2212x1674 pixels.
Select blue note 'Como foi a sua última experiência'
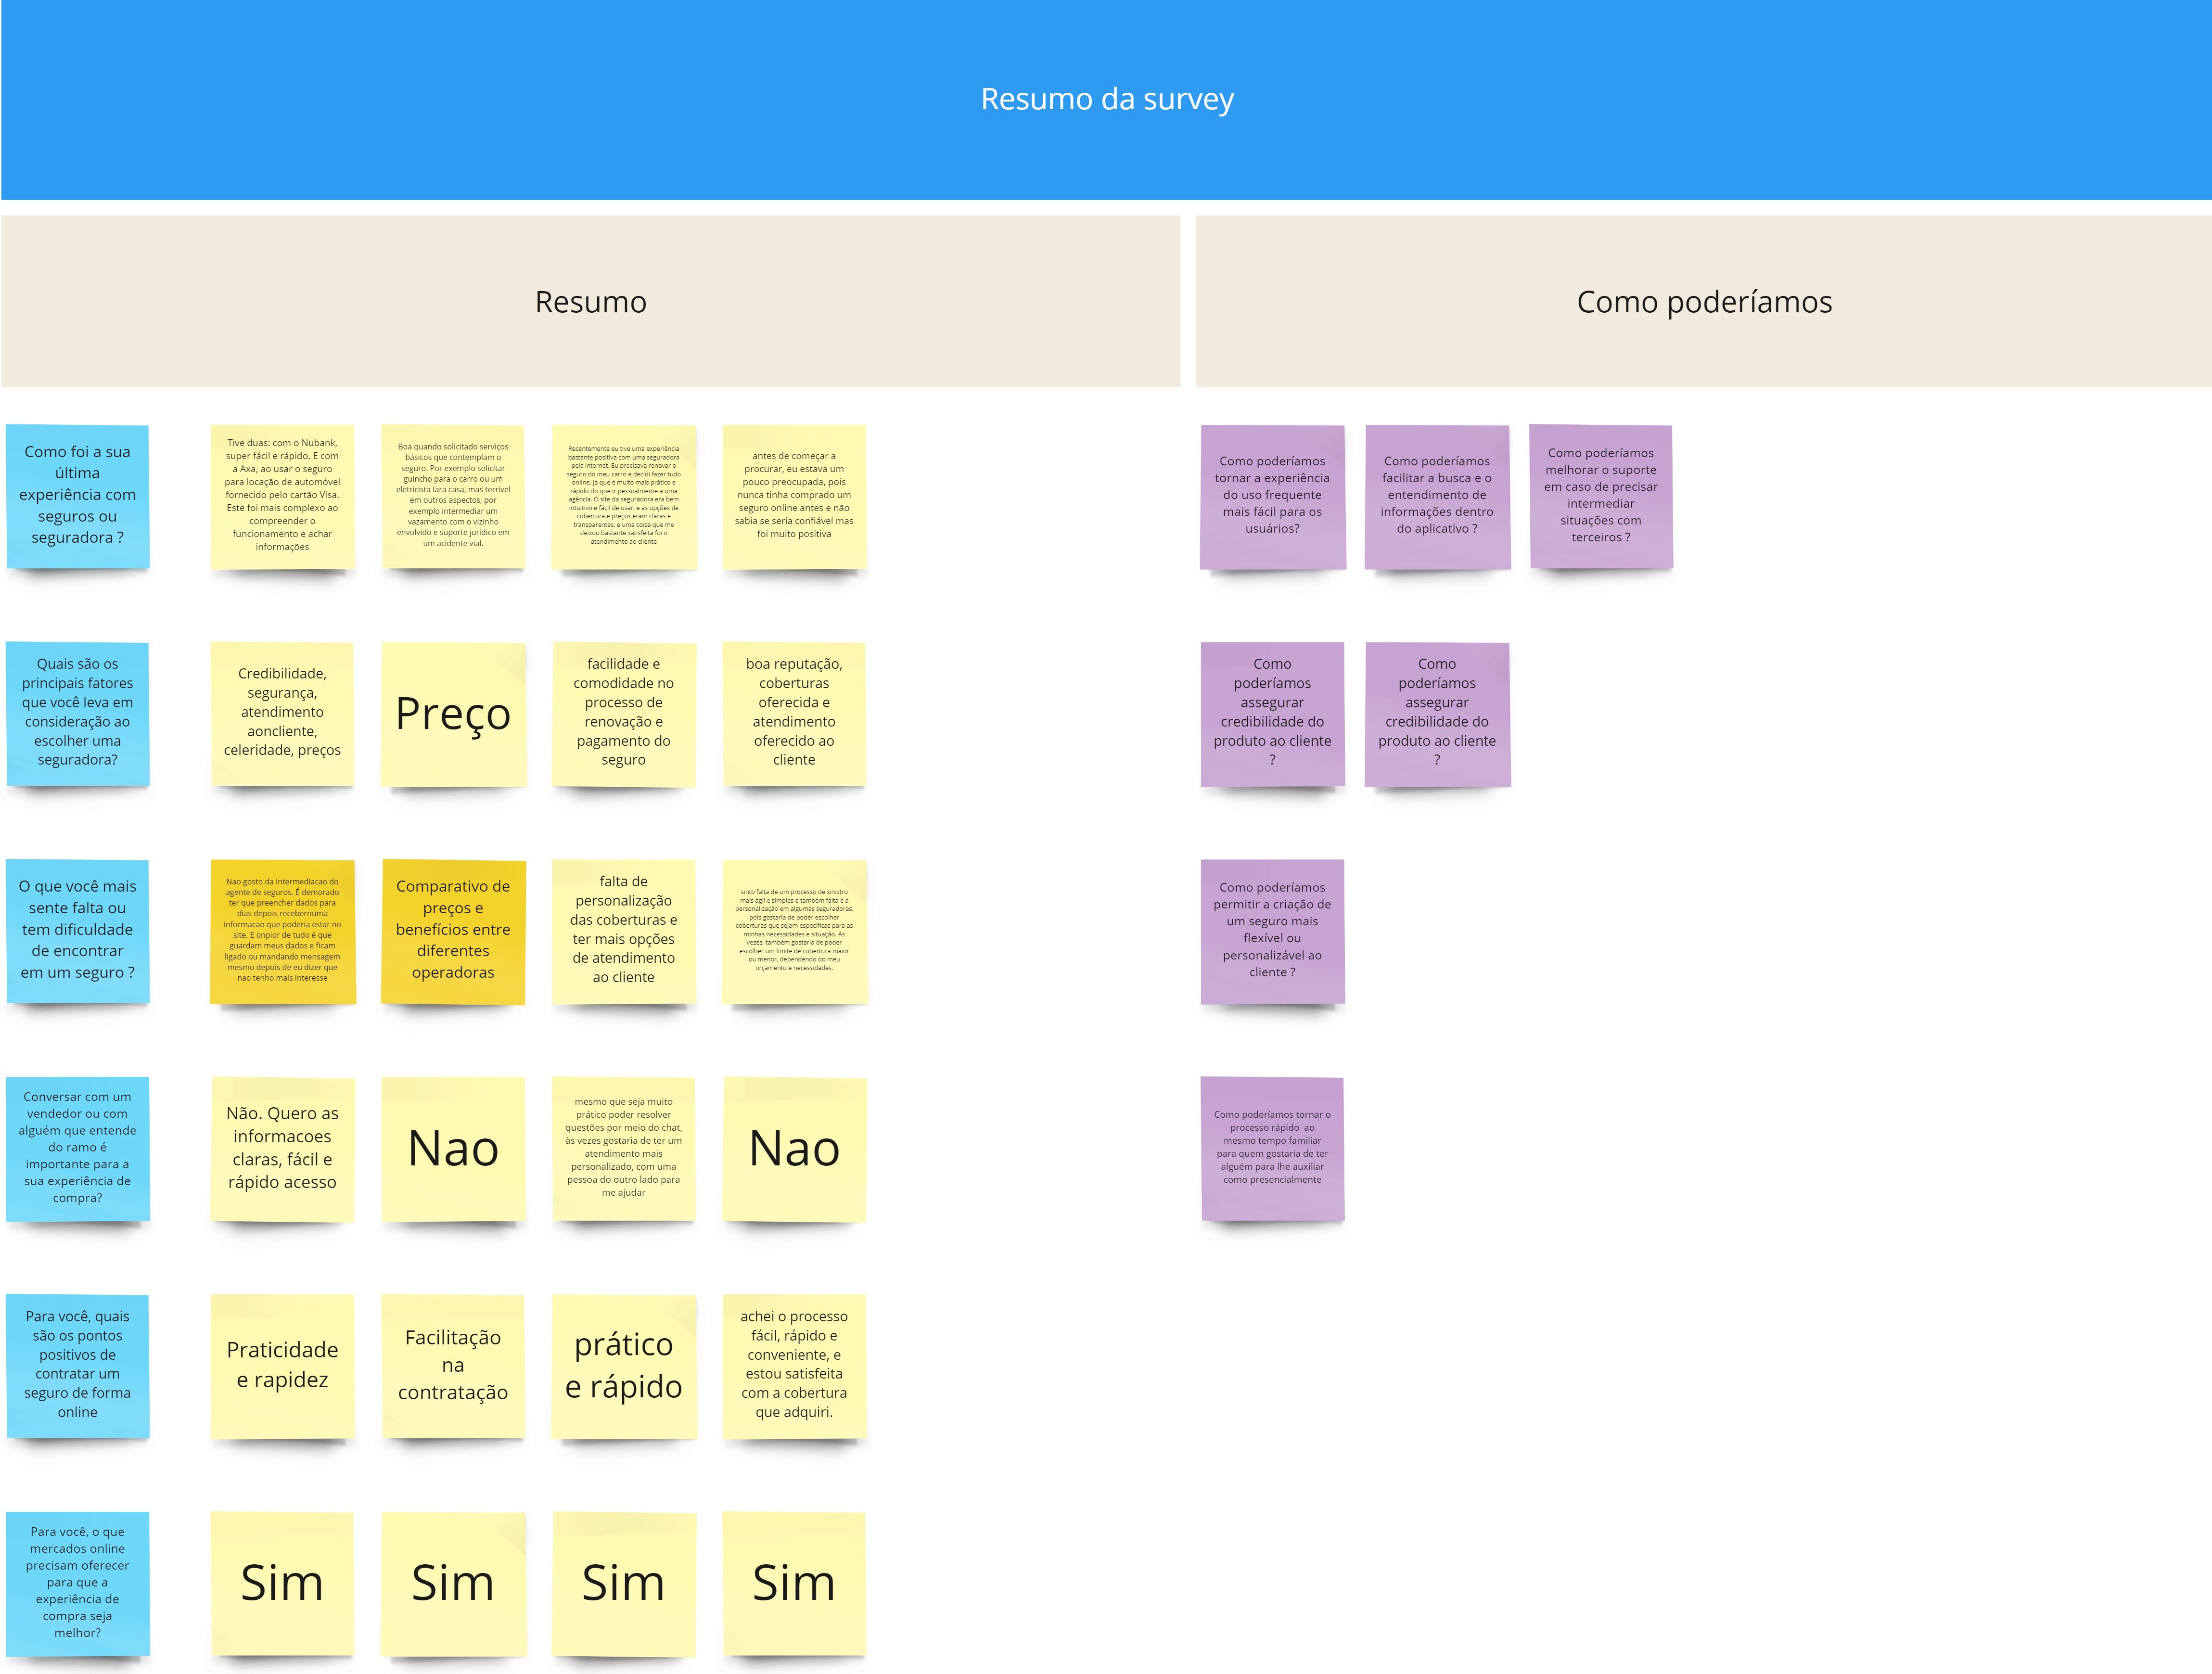[x=78, y=495]
